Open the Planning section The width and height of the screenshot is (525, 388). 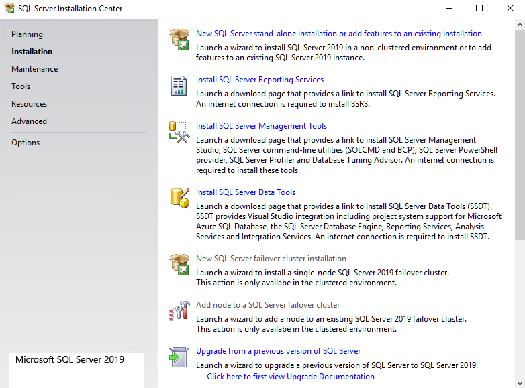click(27, 34)
